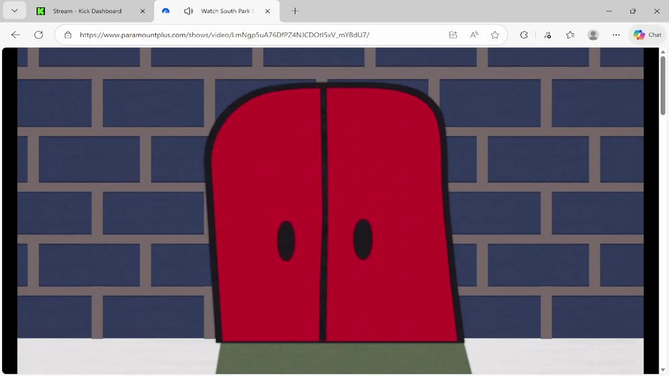Open Settings and more menu
Screen dimensions: 669x376
click(616, 35)
